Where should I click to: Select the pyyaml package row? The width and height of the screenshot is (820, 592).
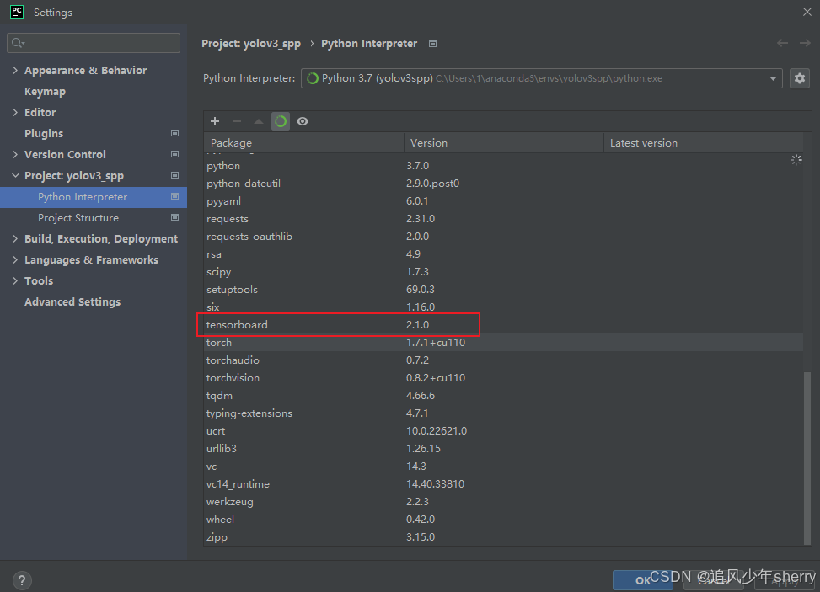(x=504, y=201)
